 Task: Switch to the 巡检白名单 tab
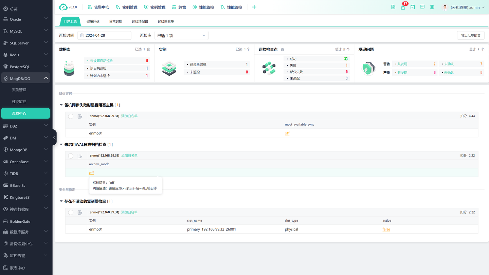pyautogui.click(x=166, y=21)
